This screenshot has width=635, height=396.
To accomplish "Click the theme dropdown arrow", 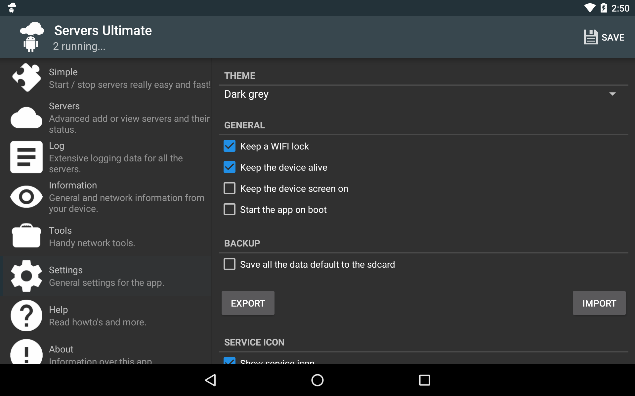I will point(613,94).
